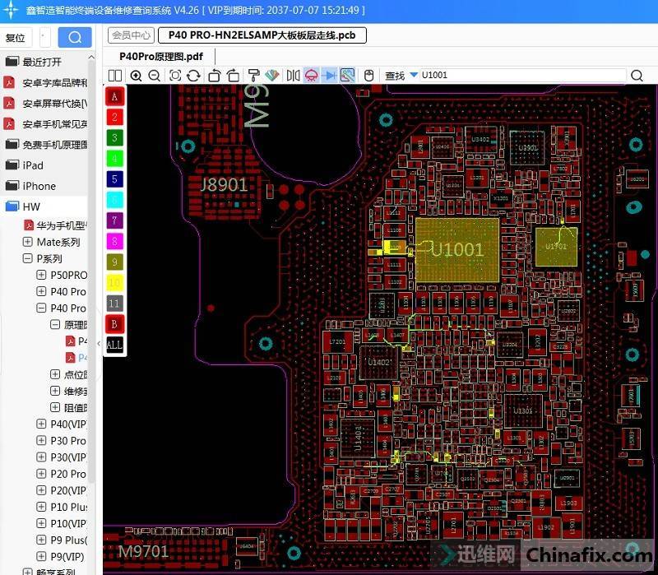The height and width of the screenshot is (575, 658).
Task: Collapse the P系列 tree node
Action: coord(28,258)
